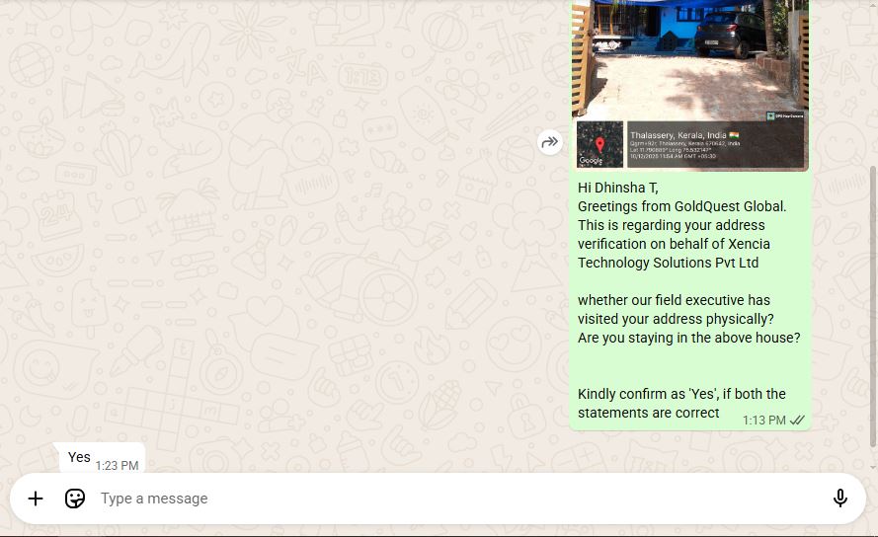Image resolution: width=878 pixels, height=537 pixels.
Task: Start voice recording with microphone icon
Action: click(x=840, y=499)
